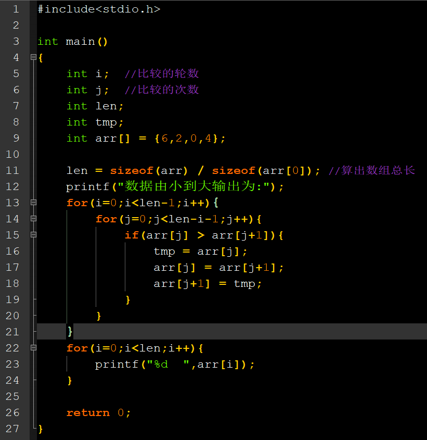Click the closing brace on line 19
Viewport: 427px width, 440px height.
click(x=128, y=300)
